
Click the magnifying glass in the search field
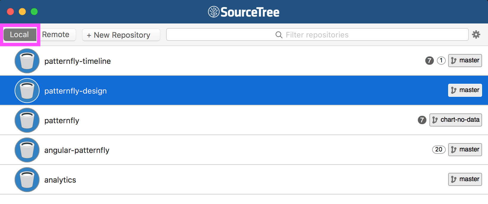point(279,35)
